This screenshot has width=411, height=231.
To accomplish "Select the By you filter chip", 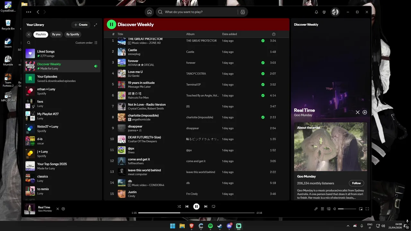I will (x=56, y=34).
